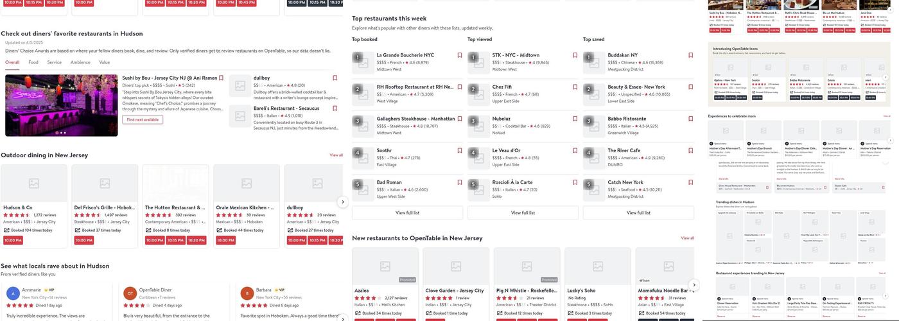Save Sushi by Bou with bookmark icon

coord(221,78)
